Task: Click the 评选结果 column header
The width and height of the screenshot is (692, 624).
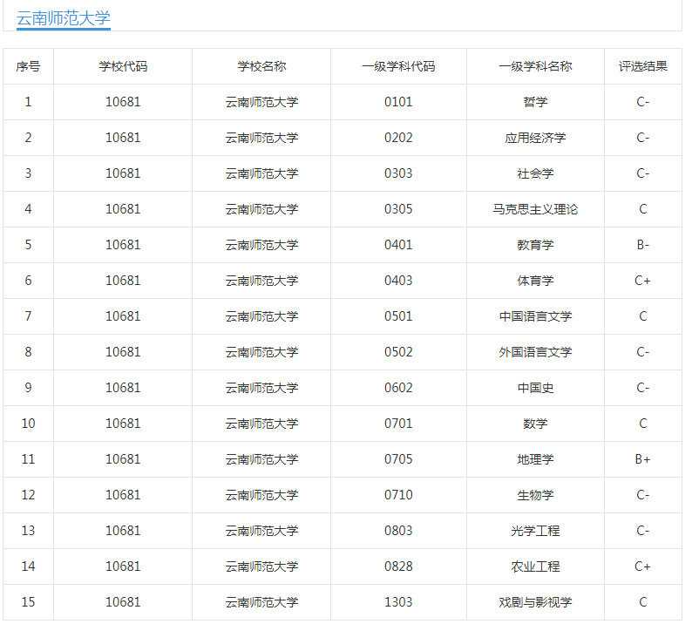Action: point(643,66)
